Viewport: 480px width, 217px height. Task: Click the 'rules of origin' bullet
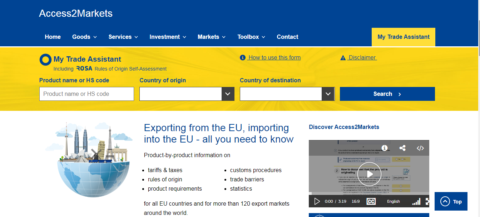coord(165,179)
